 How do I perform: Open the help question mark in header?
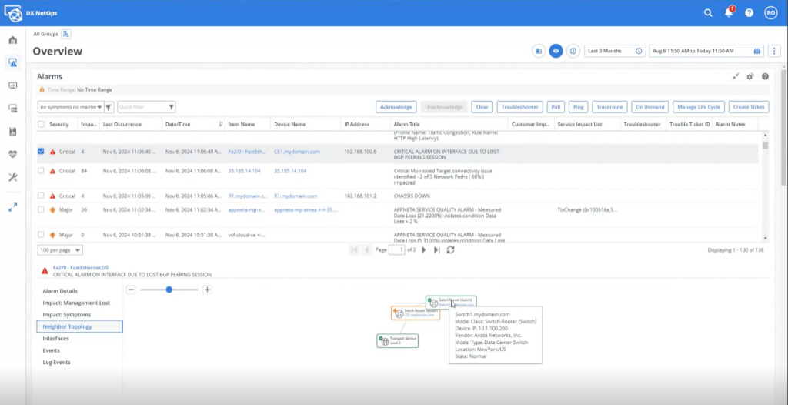click(x=749, y=13)
